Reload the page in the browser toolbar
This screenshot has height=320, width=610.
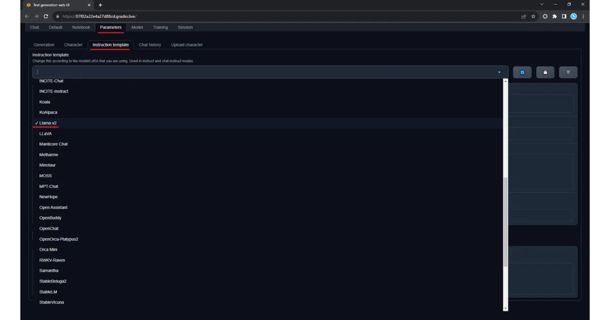46,16
